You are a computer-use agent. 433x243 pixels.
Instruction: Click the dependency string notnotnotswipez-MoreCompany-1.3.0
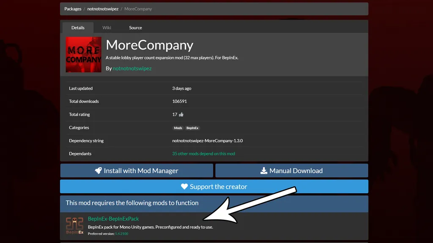pos(207,140)
